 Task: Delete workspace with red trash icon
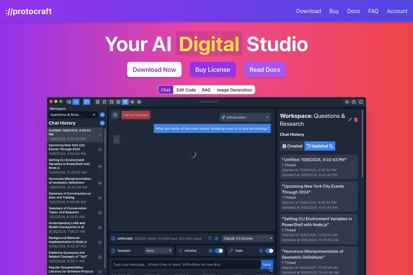(x=356, y=120)
